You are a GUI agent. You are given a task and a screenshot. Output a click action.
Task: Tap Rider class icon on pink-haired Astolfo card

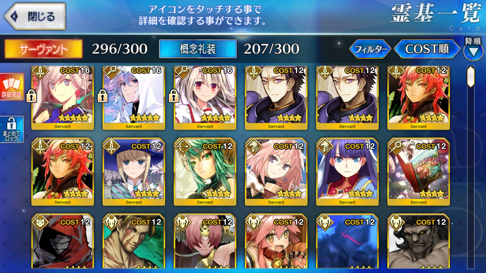253,147
